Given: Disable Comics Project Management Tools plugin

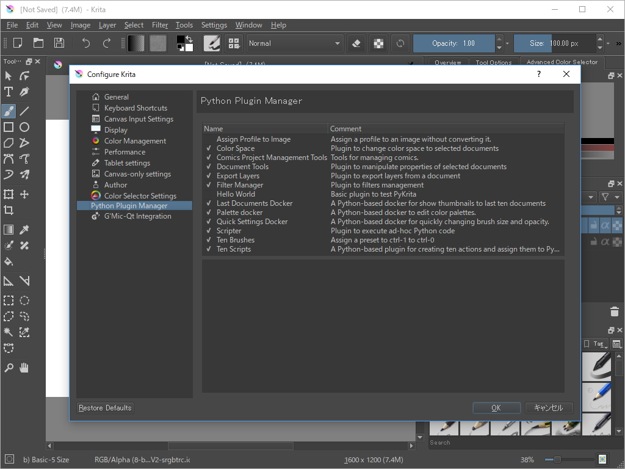Looking at the screenshot, I should pyautogui.click(x=209, y=158).
